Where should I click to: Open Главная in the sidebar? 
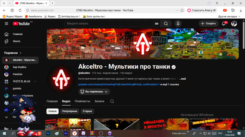[x=20, y=34]
